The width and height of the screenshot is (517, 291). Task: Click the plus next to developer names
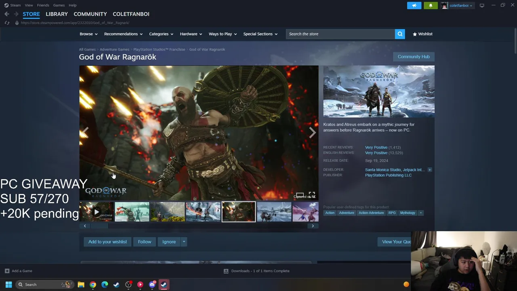coord(430,170)
